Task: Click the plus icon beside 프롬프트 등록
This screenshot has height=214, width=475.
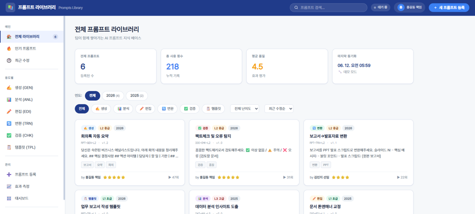Action: (9, 175)
